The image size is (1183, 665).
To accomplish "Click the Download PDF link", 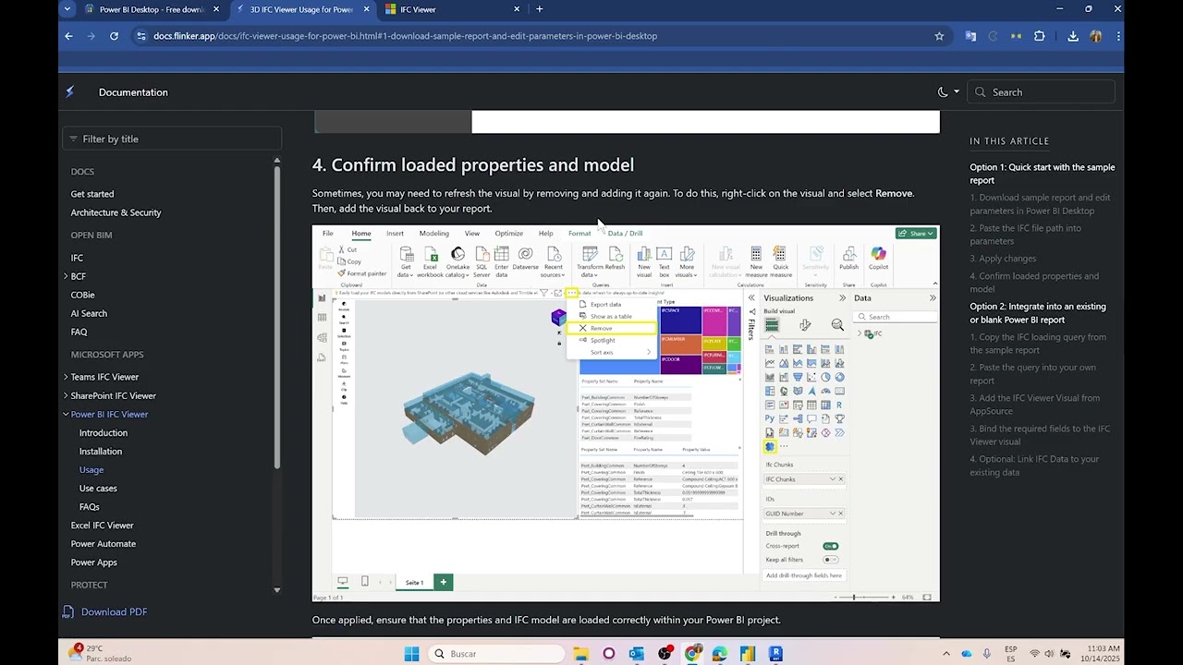I will pyautogui.click(x=114, y=611).
